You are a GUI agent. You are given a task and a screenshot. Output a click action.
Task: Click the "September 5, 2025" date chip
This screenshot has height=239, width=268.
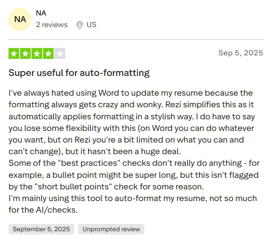41,229
